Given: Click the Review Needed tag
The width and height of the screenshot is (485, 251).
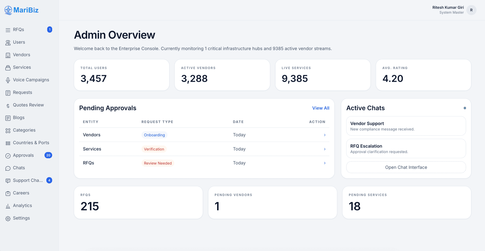Looking at the screenshot, I should click(158, 163).
